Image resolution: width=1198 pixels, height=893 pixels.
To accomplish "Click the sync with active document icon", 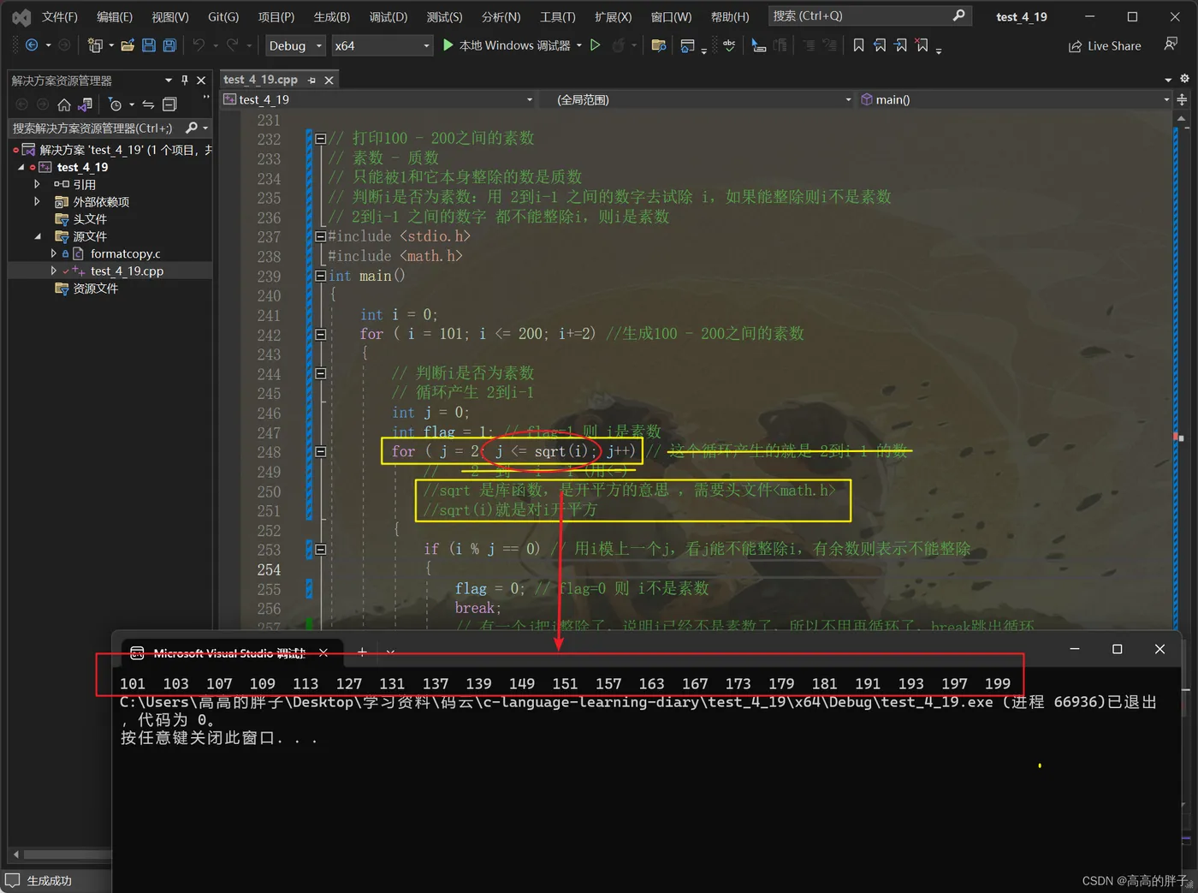I will (148, 104).
